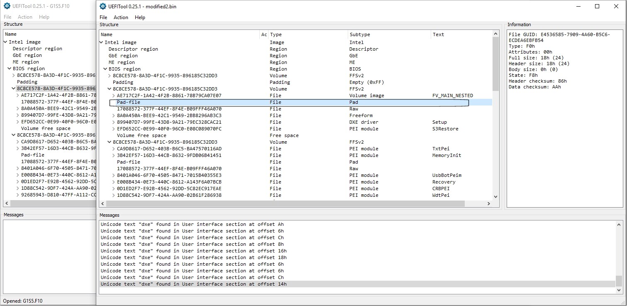The image size is (627, 306).
Task: Select ME region row in modified2.bin
Action: click(296, 62)
